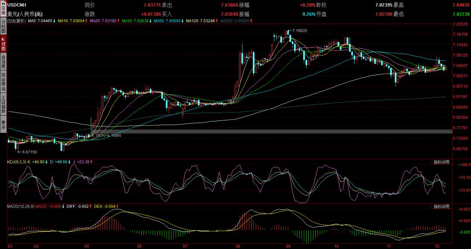Open the 综合排名 ranking tab
Viewport: 471px width, 249px height.
[x=3, y=82]
